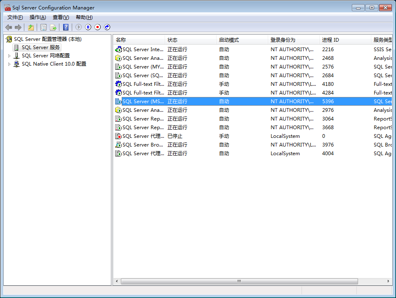The image size is (396, 298).
Task: Click the scrollbar left arrow
Action: (117, 281)
